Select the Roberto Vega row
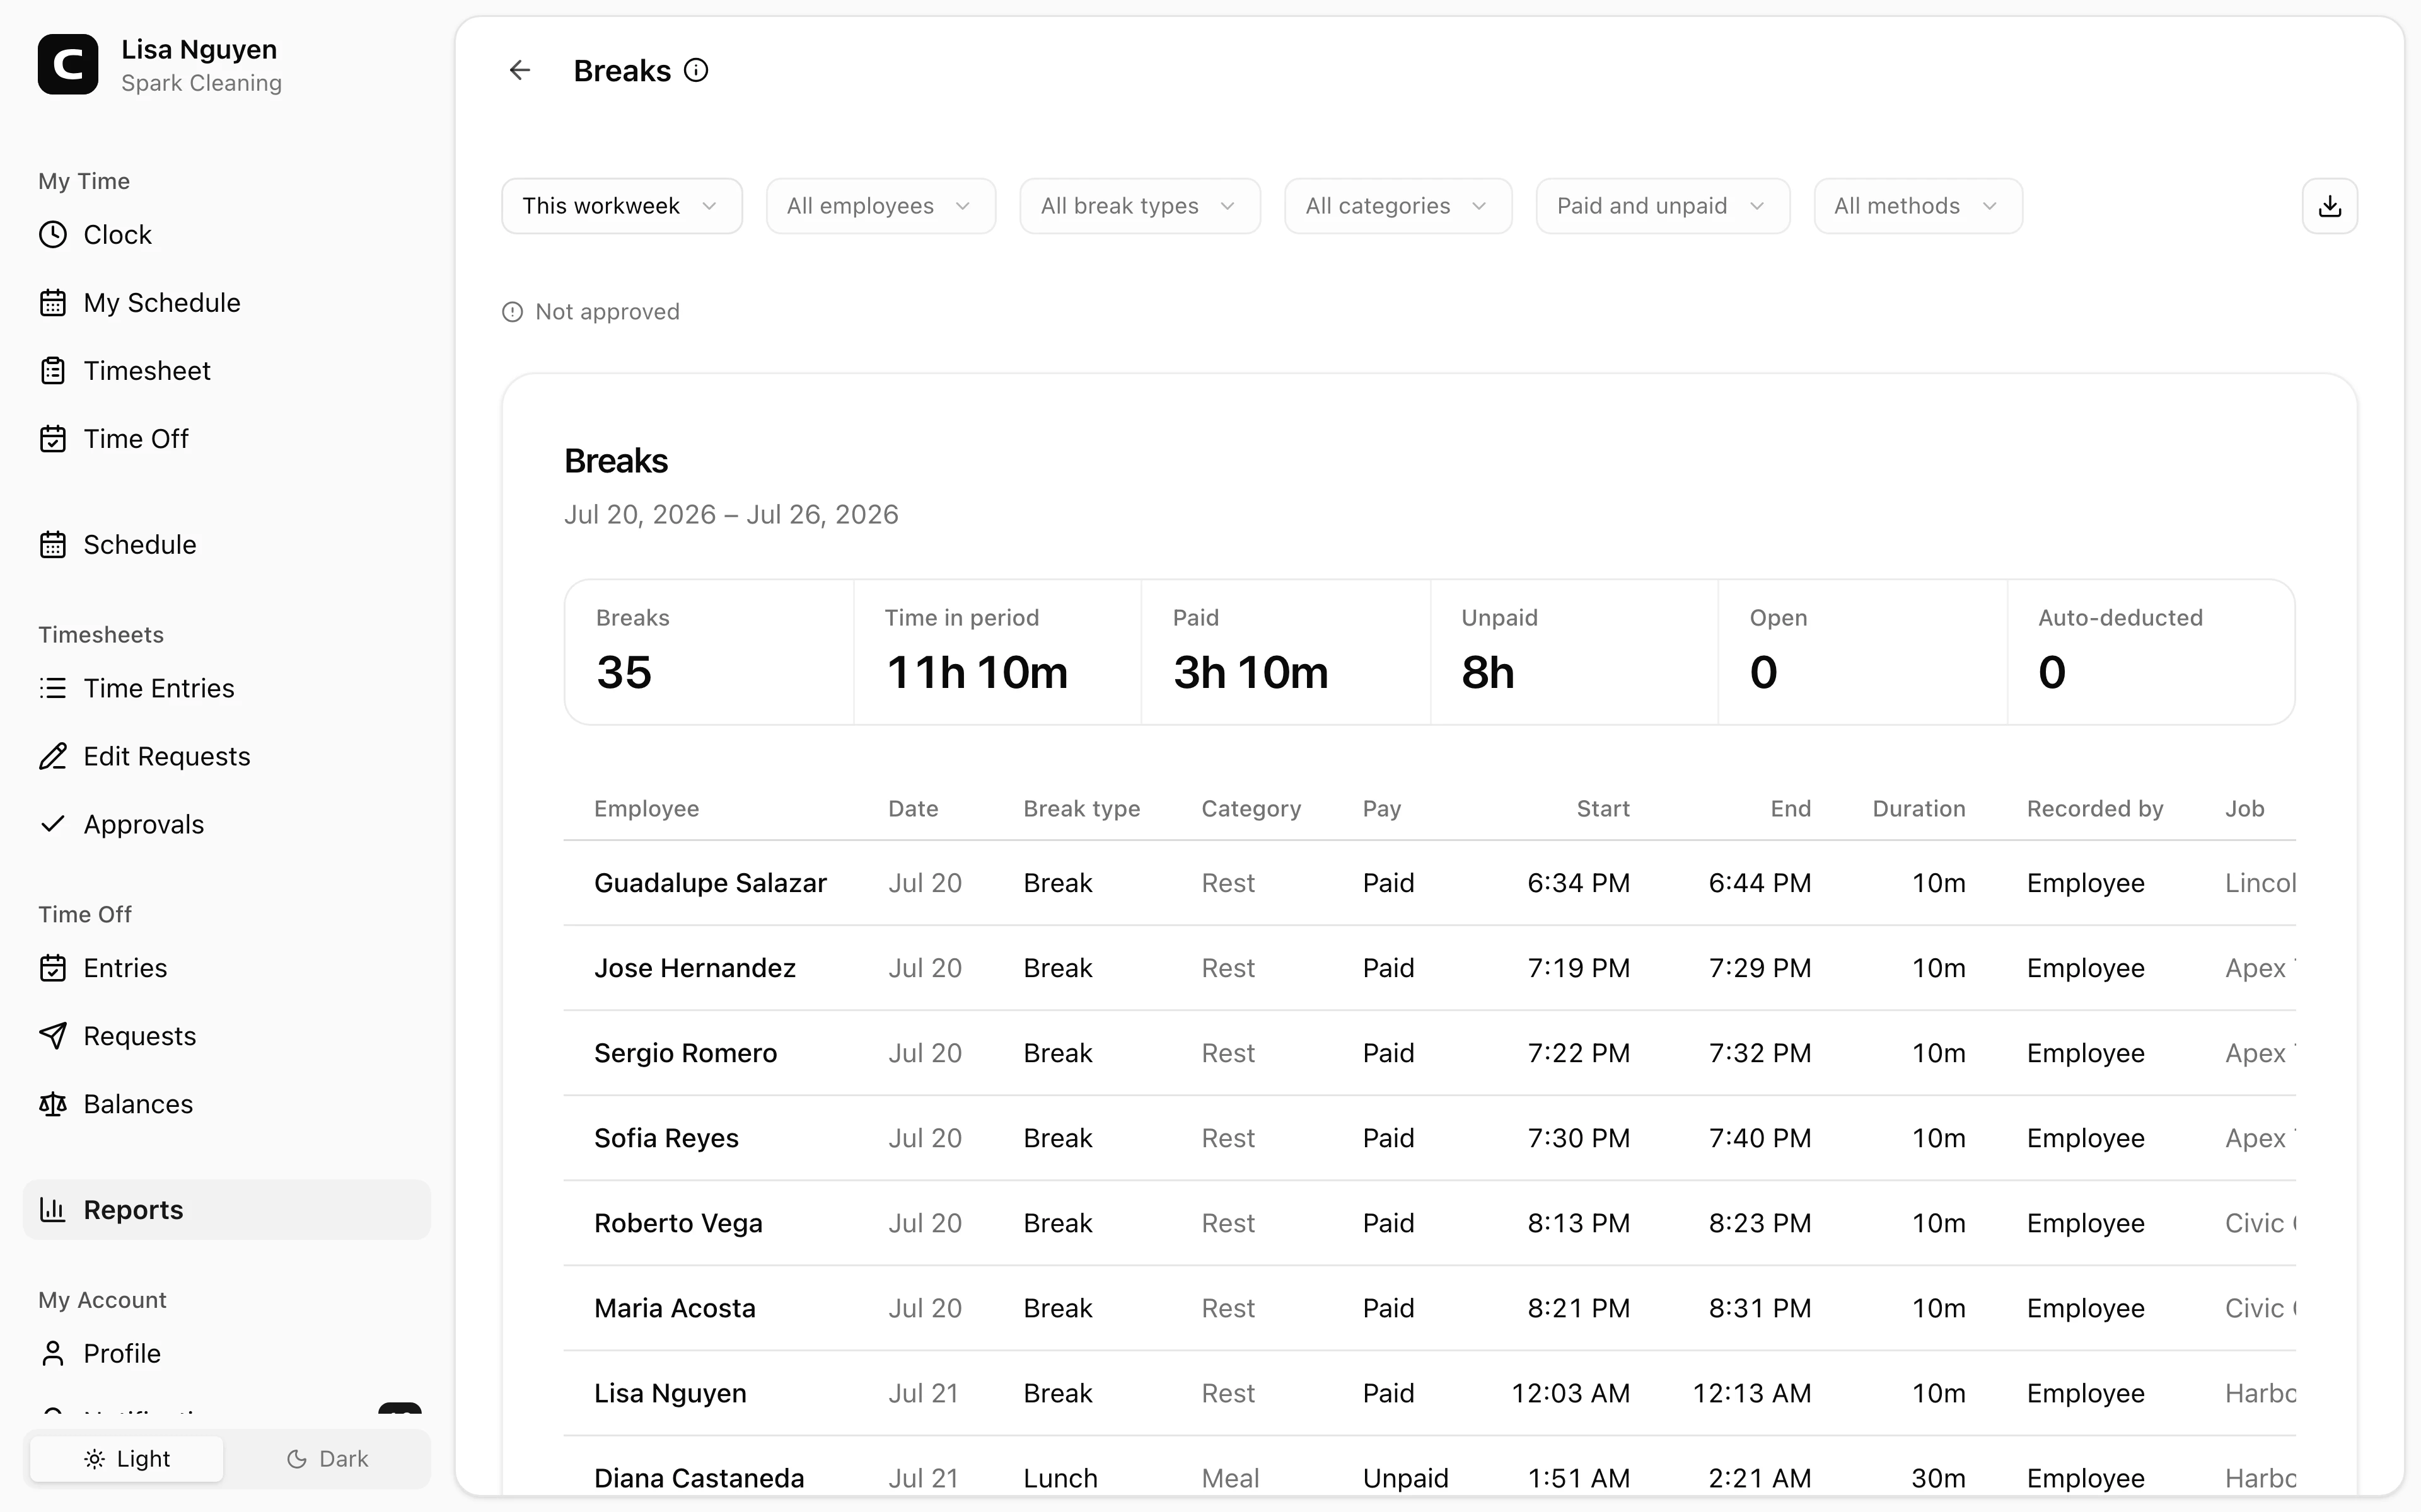This screenshot has width=2421, height=1512. pos(1430,1224)
